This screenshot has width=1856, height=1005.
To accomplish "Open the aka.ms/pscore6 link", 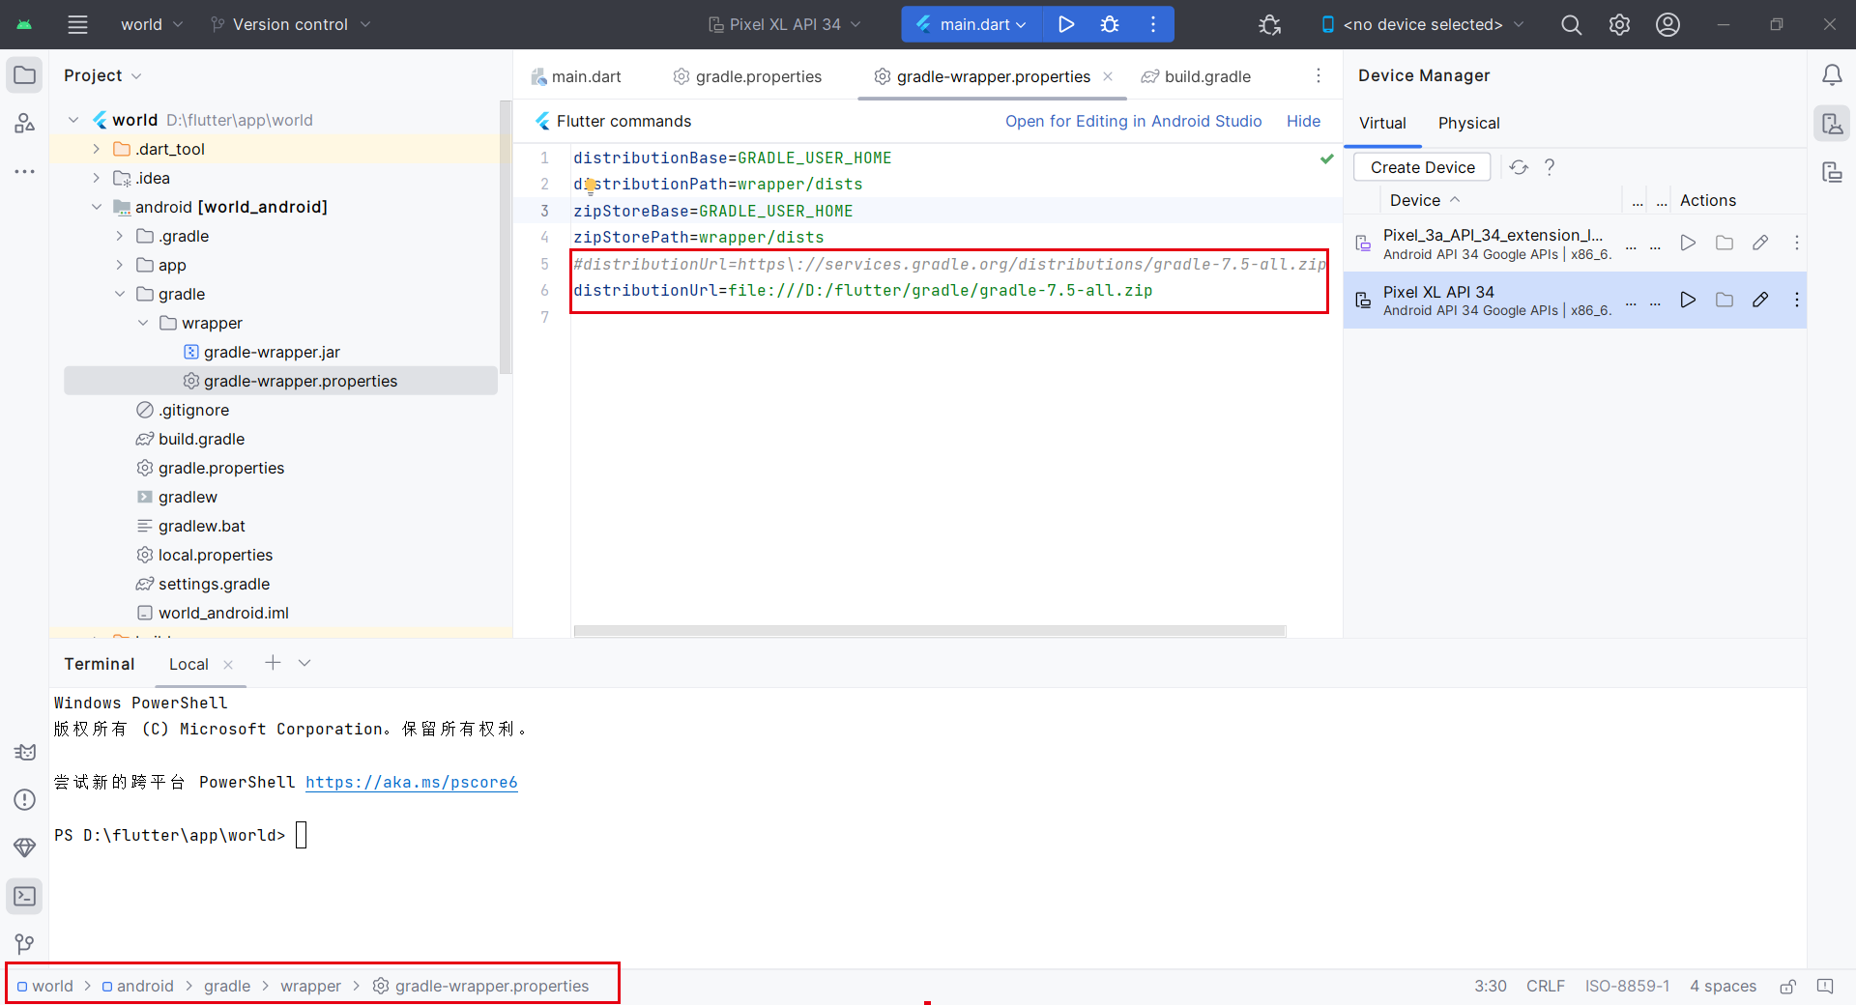I will pos(412,782).
